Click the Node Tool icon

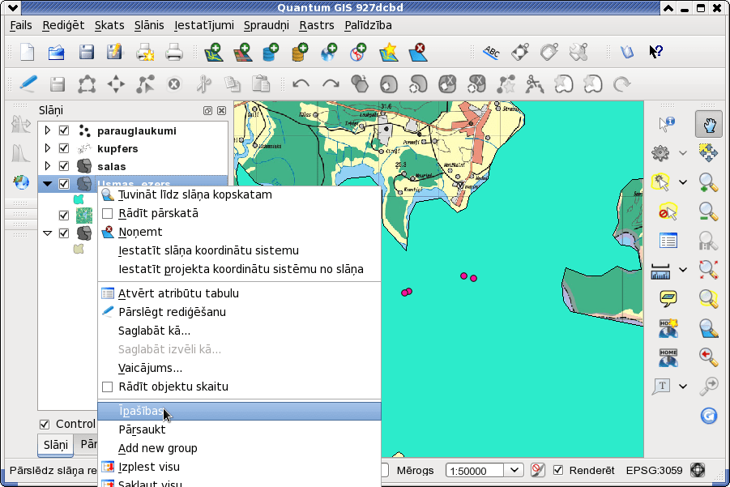[145, 84]
